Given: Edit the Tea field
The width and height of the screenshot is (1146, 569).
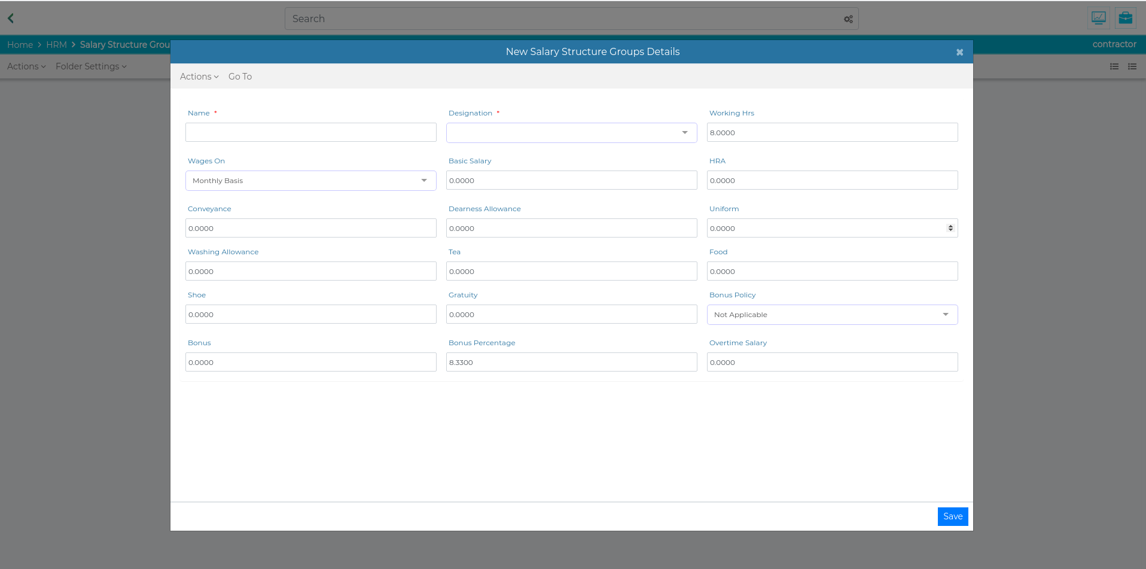Looking at the screenshot, I should 572,271.
